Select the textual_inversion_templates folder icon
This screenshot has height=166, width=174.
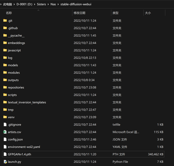tap(5, 102)
